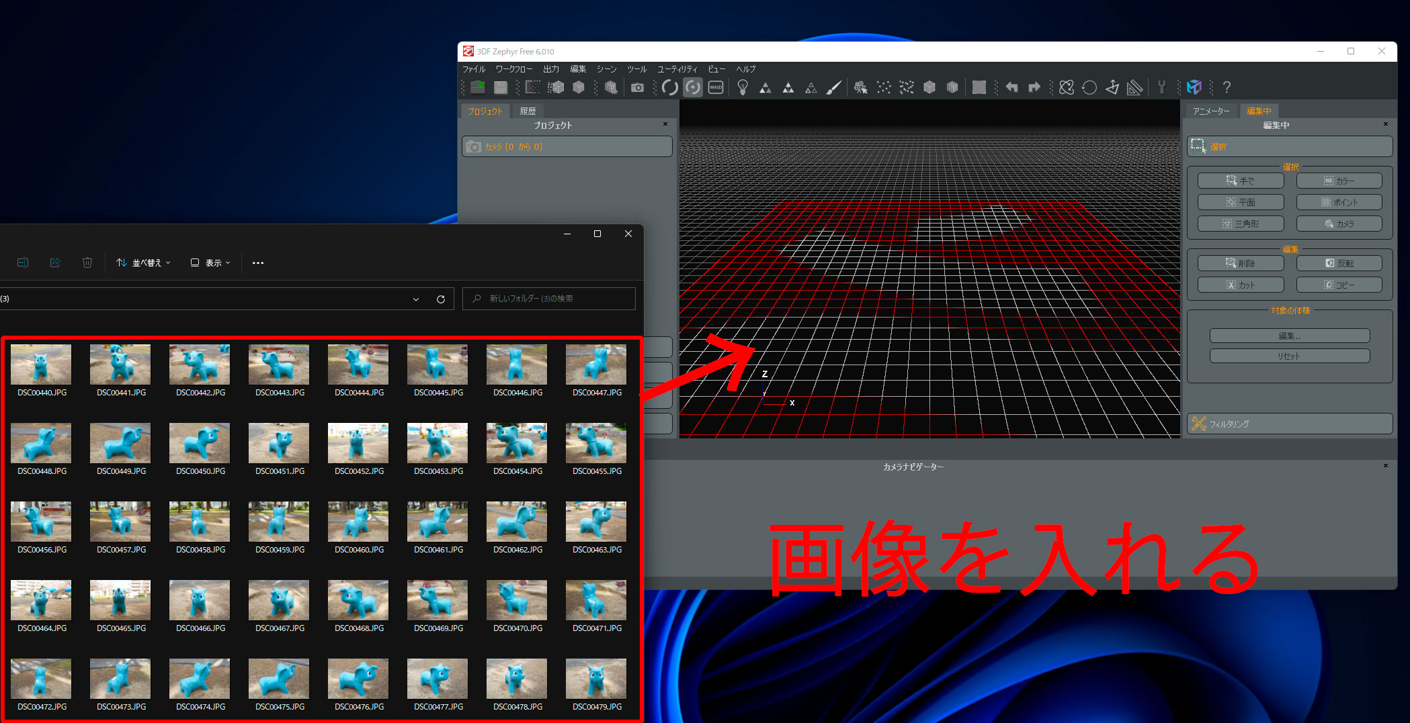
Task: Open the 表示 view dropdown in Explorer
Action: 210,262
